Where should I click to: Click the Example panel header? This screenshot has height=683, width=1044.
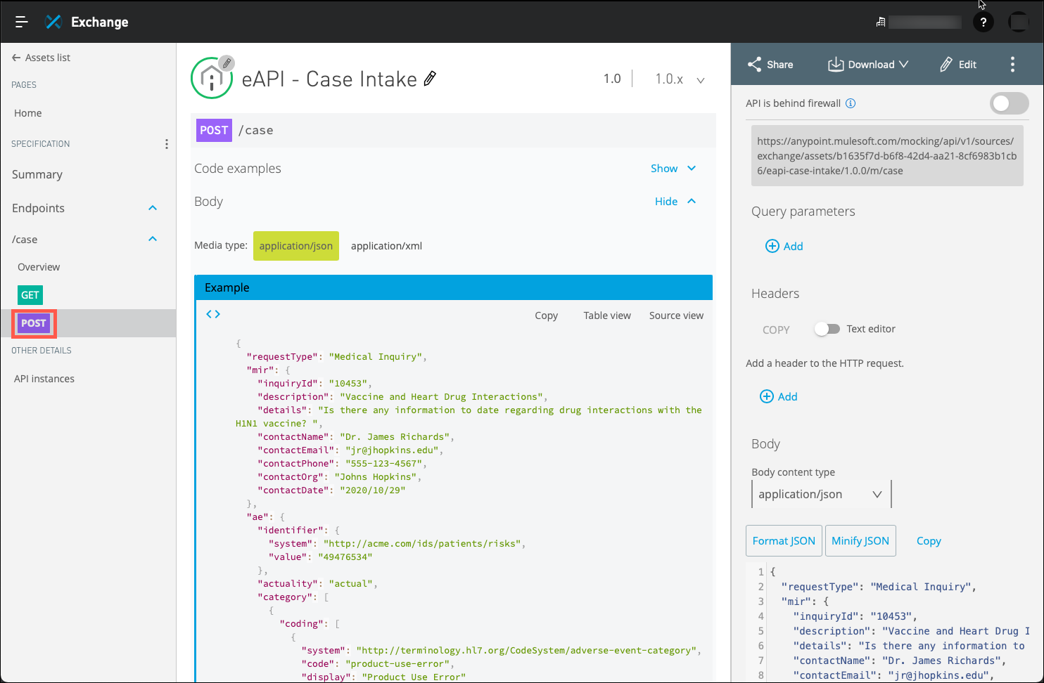click(453, 287)
